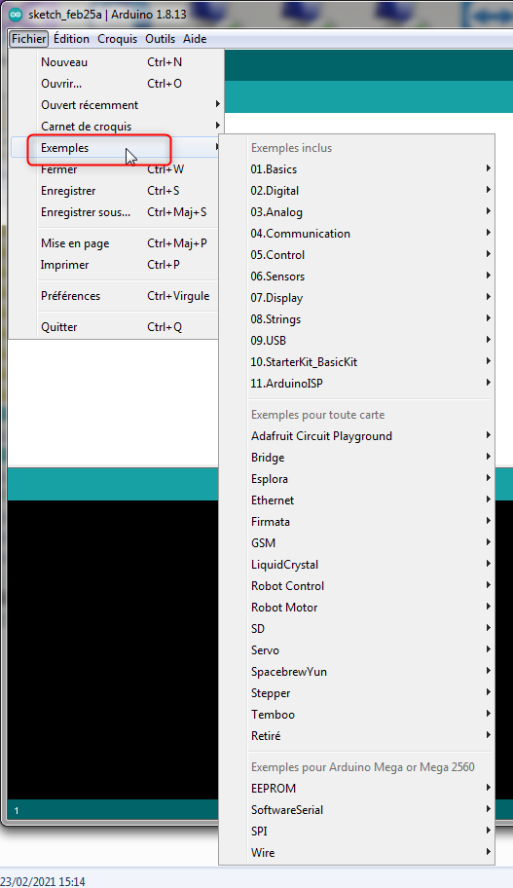Viewport: 513px width, 888px height.
Task: Open Temboo library examples
Action: pyautogui.click(x=356, y=716)
